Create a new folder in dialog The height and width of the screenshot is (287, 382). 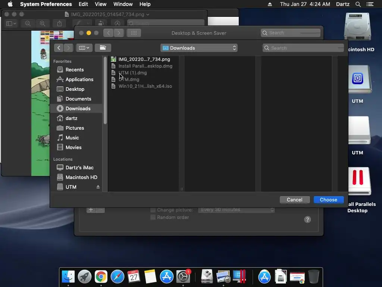[x=103, y=48]
